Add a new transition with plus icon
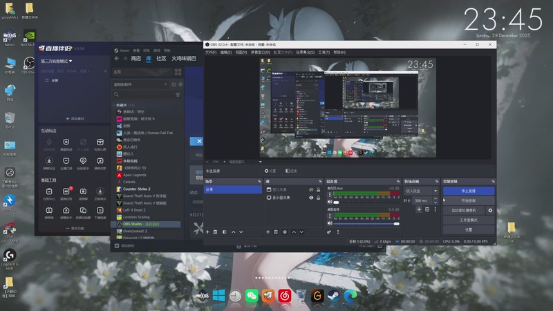 point(419,209)
